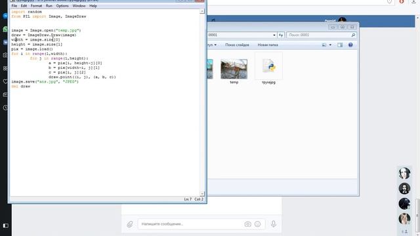
Task: Click the VK profile avatar in header
Action: (x=343, y=20)
